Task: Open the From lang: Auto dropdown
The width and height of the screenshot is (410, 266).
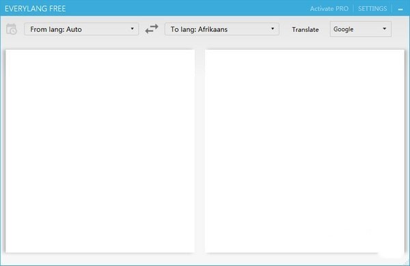Action: [81, 29]
